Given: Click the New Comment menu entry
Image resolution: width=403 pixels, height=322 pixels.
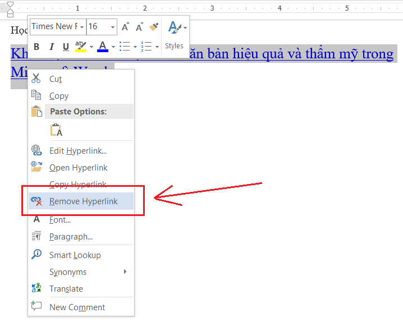Looking at the screenshot, I should (x=77, y=307).
